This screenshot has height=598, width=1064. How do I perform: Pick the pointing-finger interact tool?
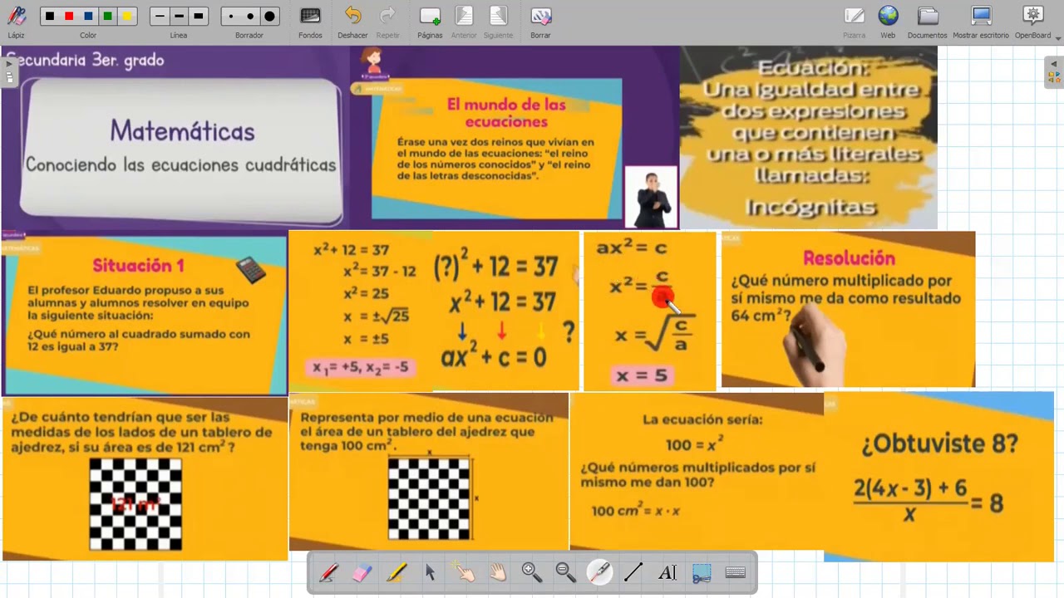tap(464, 572)
